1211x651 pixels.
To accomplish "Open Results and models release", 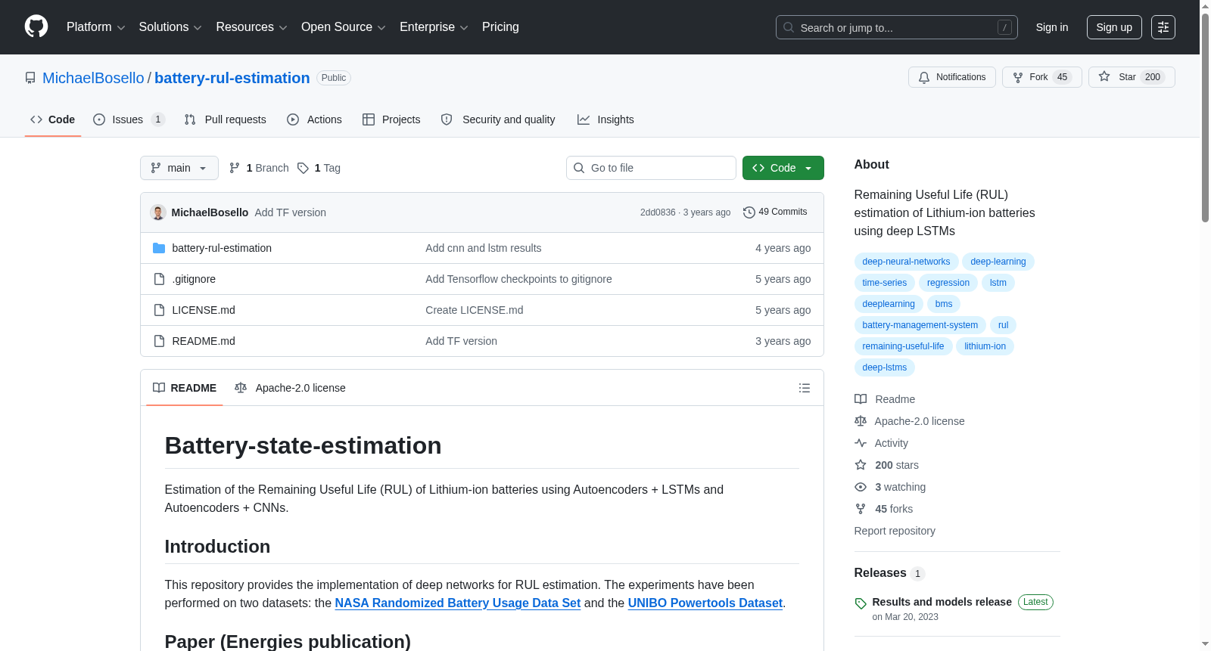I will click(x=942, y=602).
